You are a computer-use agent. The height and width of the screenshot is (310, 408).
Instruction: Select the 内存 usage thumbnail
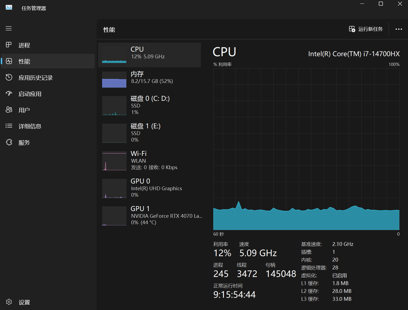tap(114, 80)
